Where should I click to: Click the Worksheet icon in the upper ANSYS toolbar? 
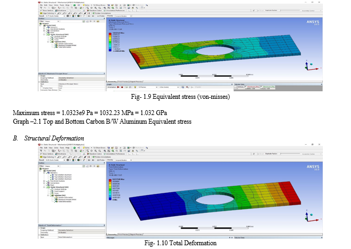click(138, 5)
